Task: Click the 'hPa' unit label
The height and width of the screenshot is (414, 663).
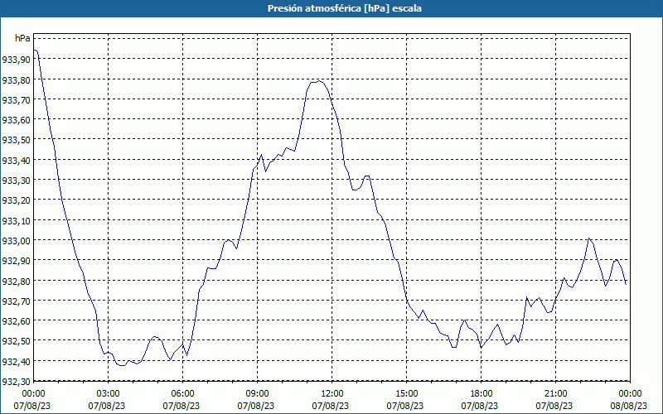Action: coord(22,38)
